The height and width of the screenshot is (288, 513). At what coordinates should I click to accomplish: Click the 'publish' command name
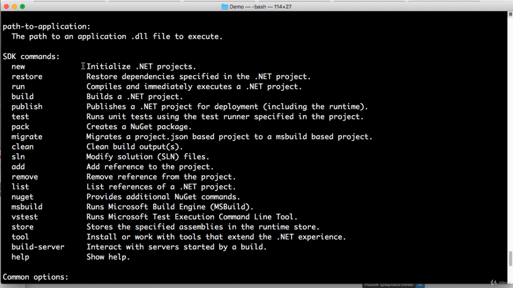coord(27,107)
